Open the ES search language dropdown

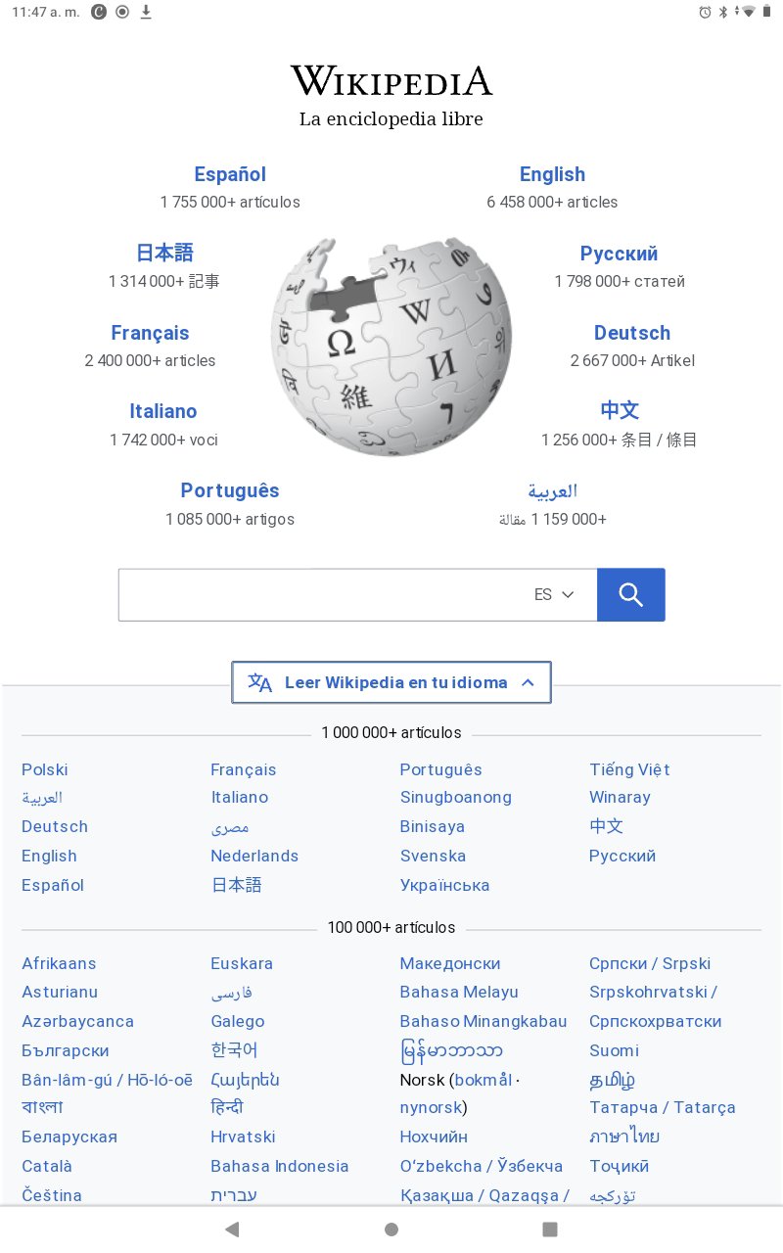[554, 594]
